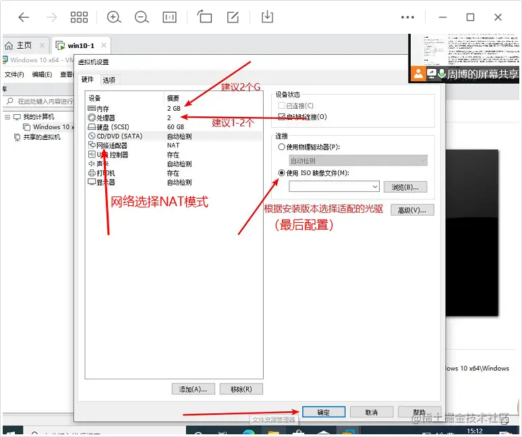Click the 60 GB disk summary value
The height and width of the screenshot is (437, 522).
[175, 127]
